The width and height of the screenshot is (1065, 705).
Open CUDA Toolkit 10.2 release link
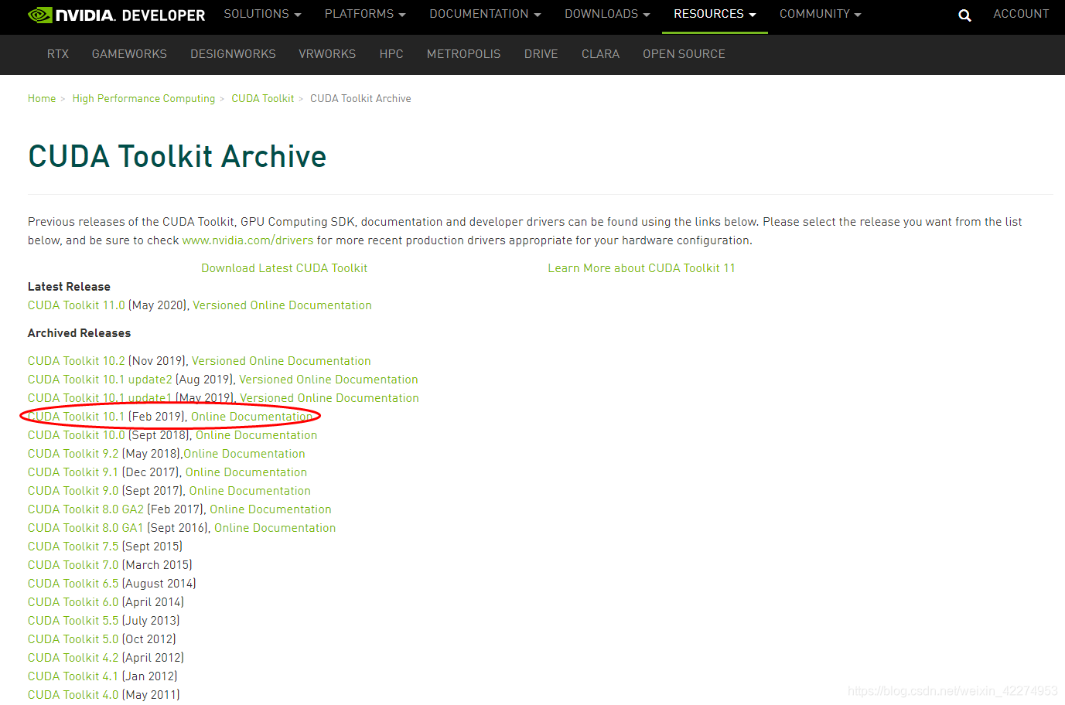click(77, 361)
